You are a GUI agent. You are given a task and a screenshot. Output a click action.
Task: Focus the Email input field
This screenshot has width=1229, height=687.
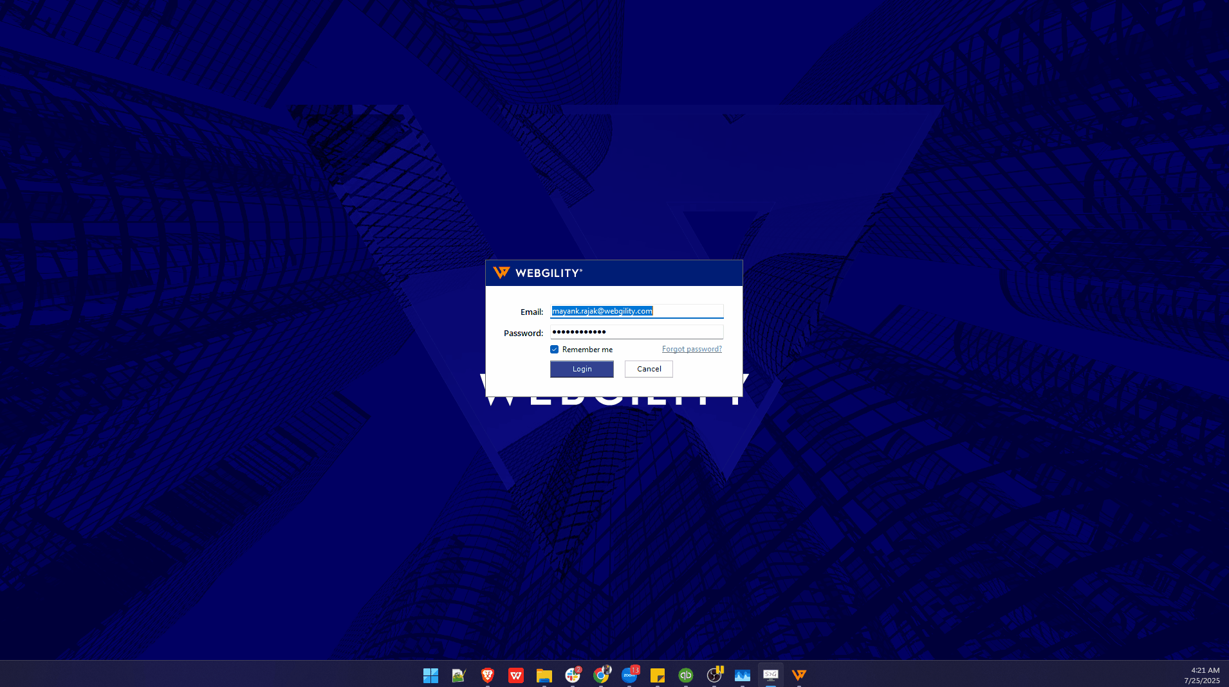636,311
